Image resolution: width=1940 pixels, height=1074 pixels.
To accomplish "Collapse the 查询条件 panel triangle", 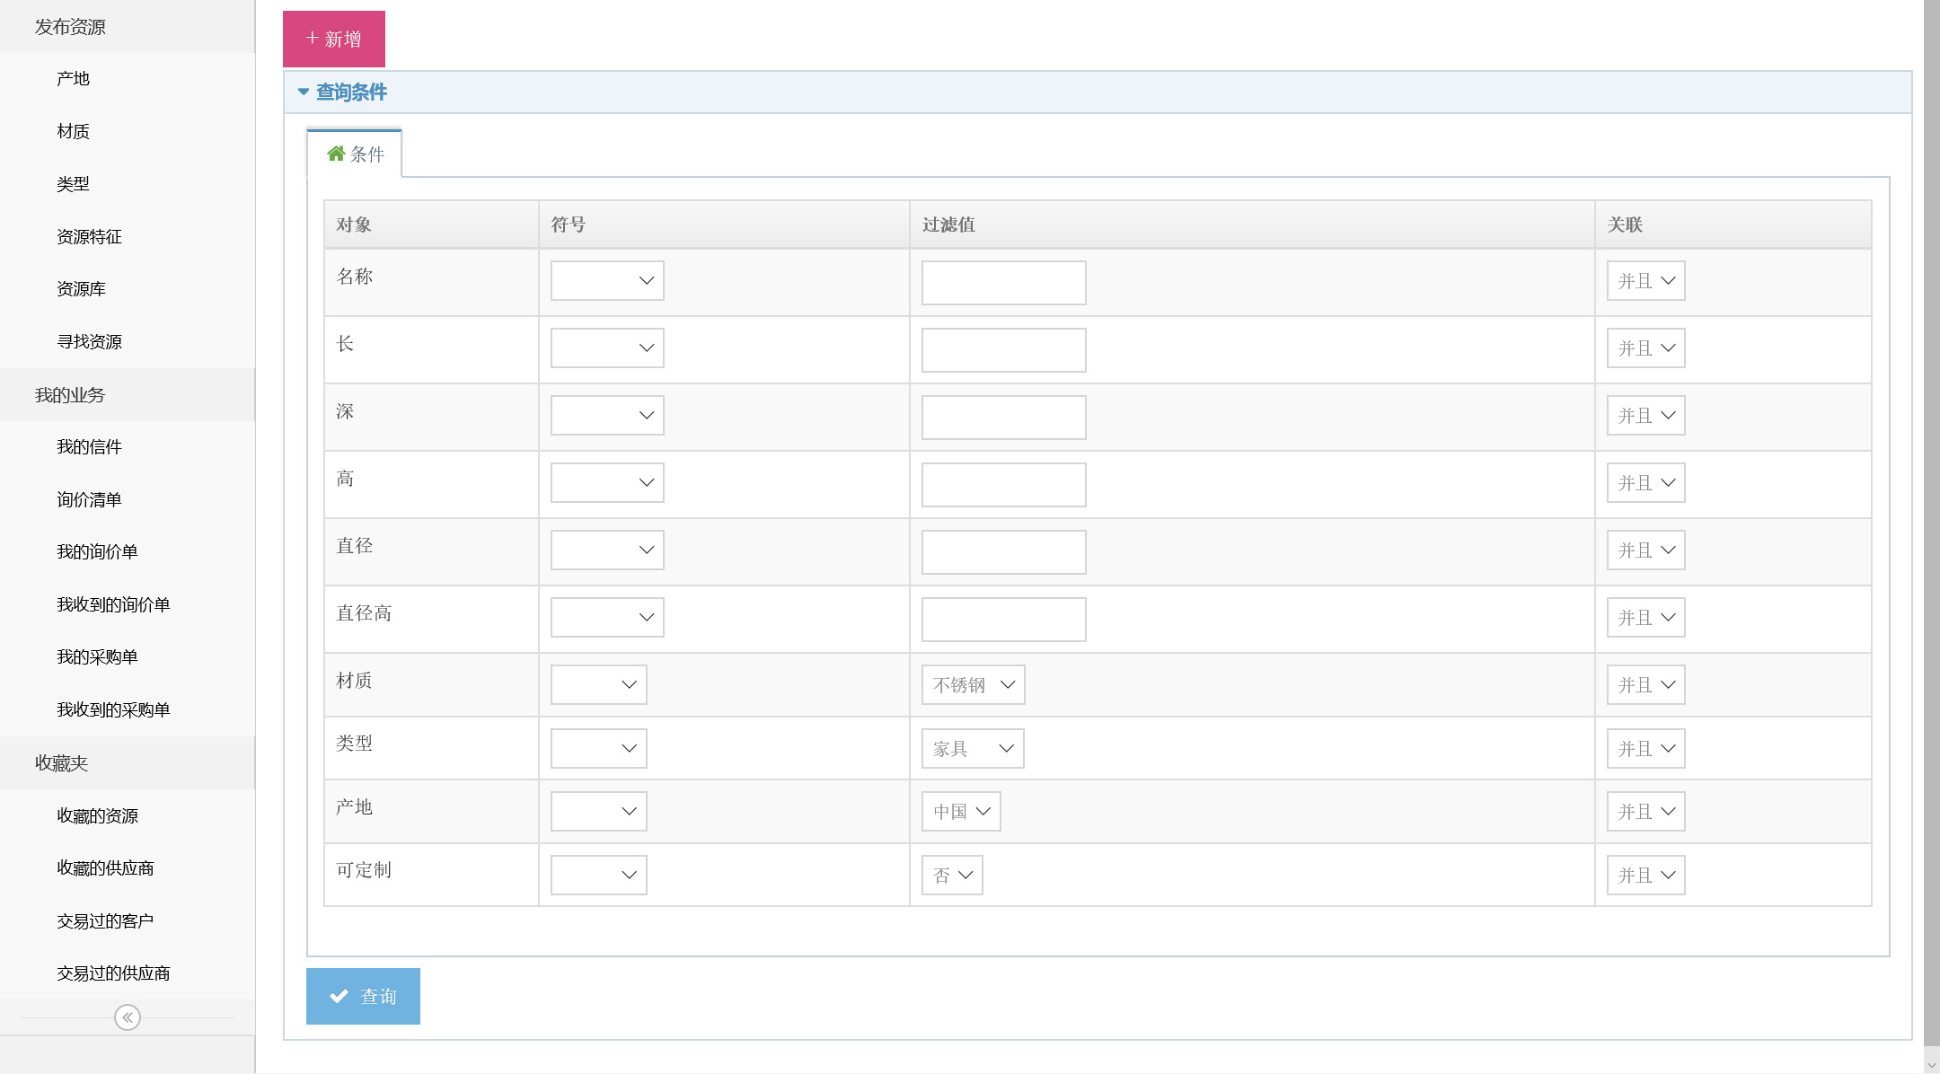I will pos(304,92).
